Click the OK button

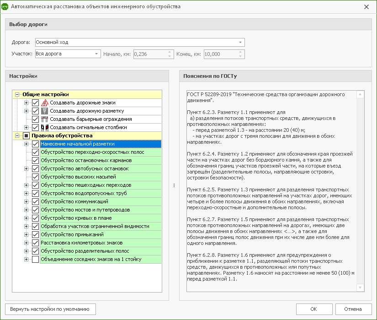(314, 309)
